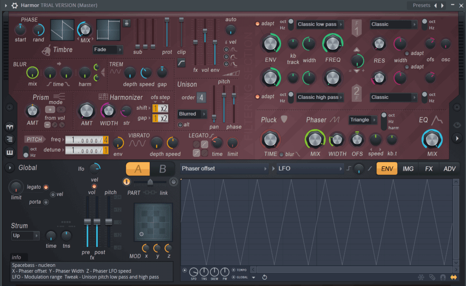
Task: Click the Harmonizer grid icon
Action: 103,96
